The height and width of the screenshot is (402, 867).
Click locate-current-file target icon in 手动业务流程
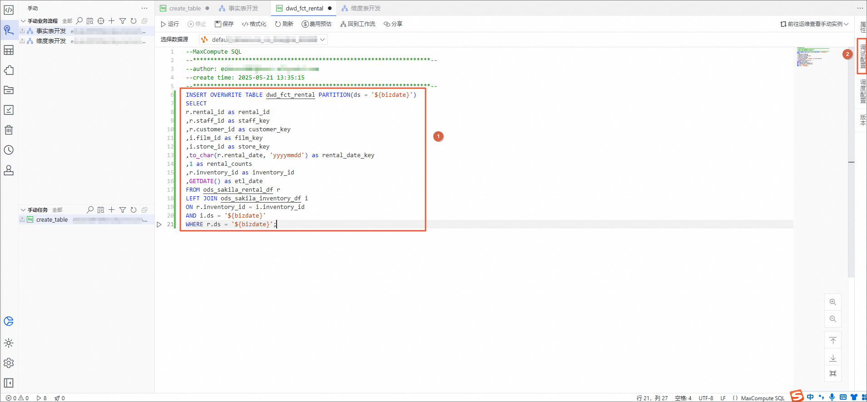[x=101, y=21]
